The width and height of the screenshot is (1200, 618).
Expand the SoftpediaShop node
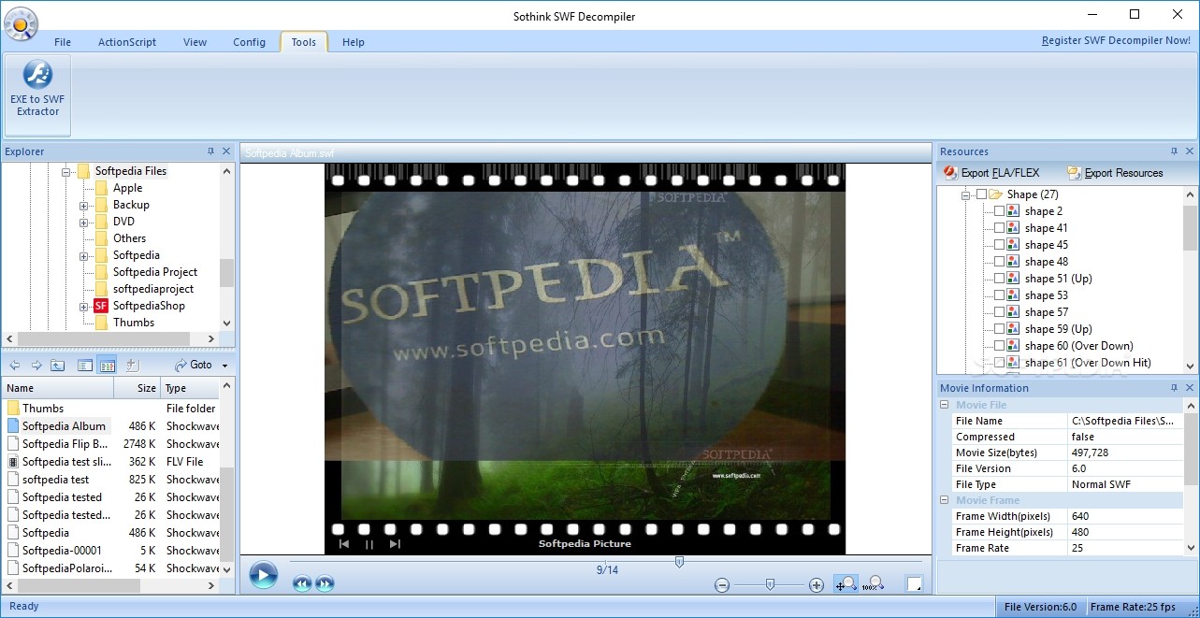83,306
